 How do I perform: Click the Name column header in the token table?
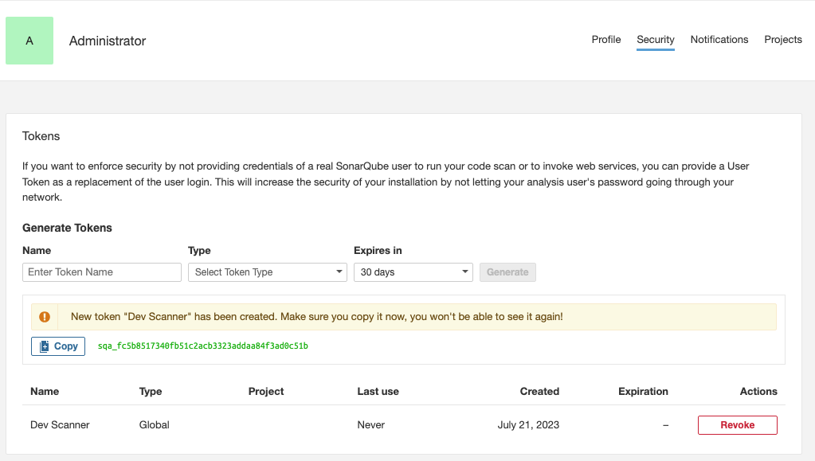[x=45, y=392]
